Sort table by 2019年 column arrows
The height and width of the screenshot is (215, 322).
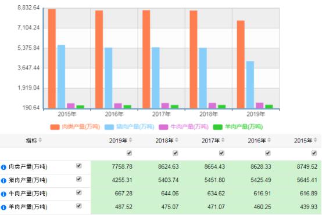pos(130,140)
